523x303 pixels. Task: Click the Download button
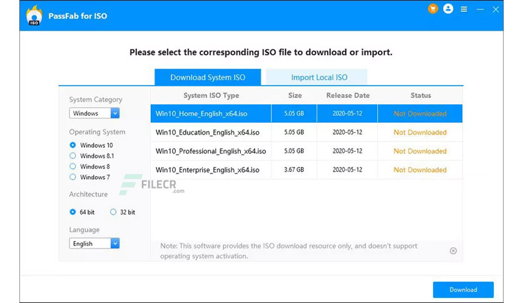[x=463, y=290]
